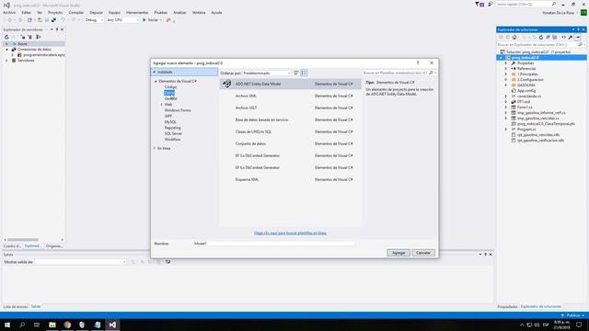
Task: Choose the Archivo XSLT template
Action: 291,108
